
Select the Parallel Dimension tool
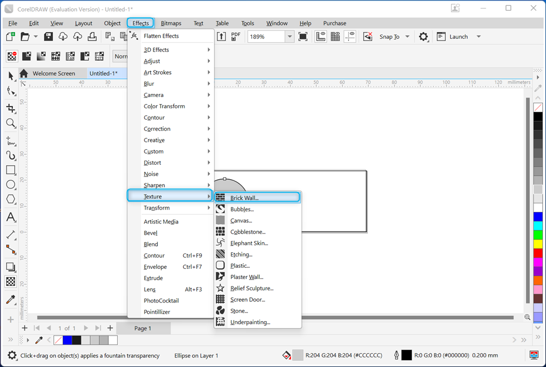[x=11, y=235]
